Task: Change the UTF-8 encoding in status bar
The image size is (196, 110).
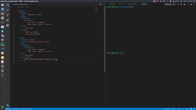Action: [179, 109]
